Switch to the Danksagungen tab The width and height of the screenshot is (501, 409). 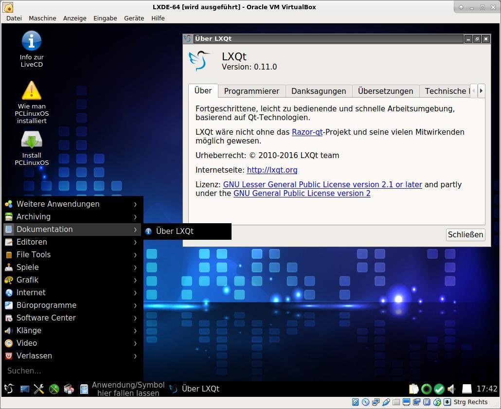point(319,91)
